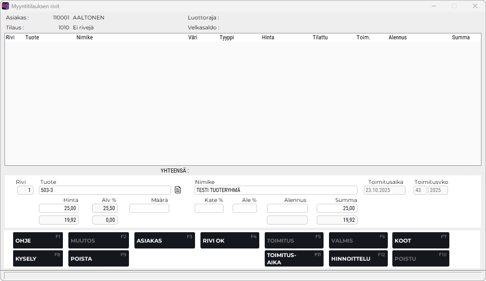The width and height of the screenshot is (486, 281).
Task: Delete the row with POISTA button
Action: [x=98, y=258]
